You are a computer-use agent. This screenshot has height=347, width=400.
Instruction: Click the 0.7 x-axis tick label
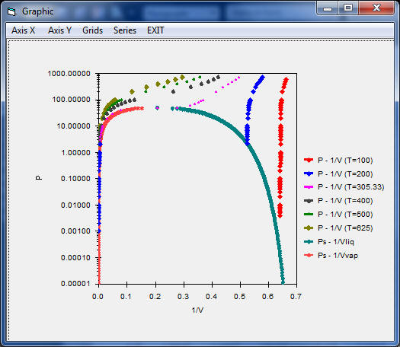[x=296, y=296]
